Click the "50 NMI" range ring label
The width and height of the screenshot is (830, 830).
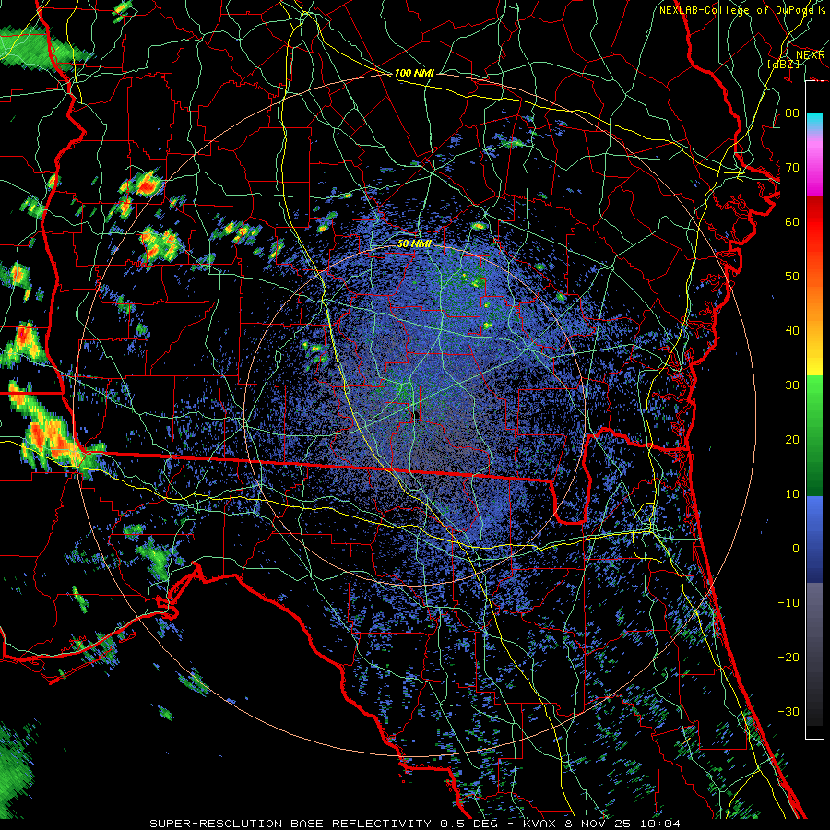coord(414,243)
